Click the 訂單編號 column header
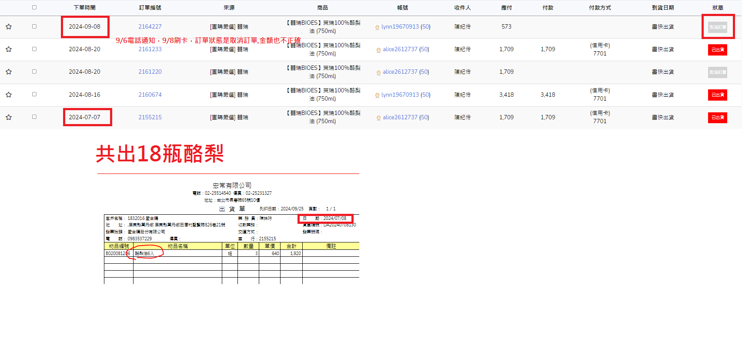This screenshot has height=347, width=742. click(150, 8)
